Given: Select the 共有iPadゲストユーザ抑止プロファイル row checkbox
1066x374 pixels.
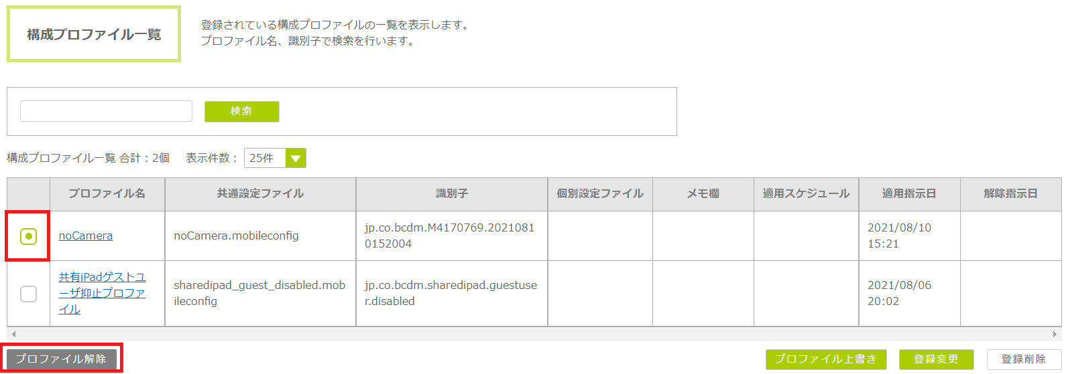Looking at the screenshot, I should tap(28, 294).
